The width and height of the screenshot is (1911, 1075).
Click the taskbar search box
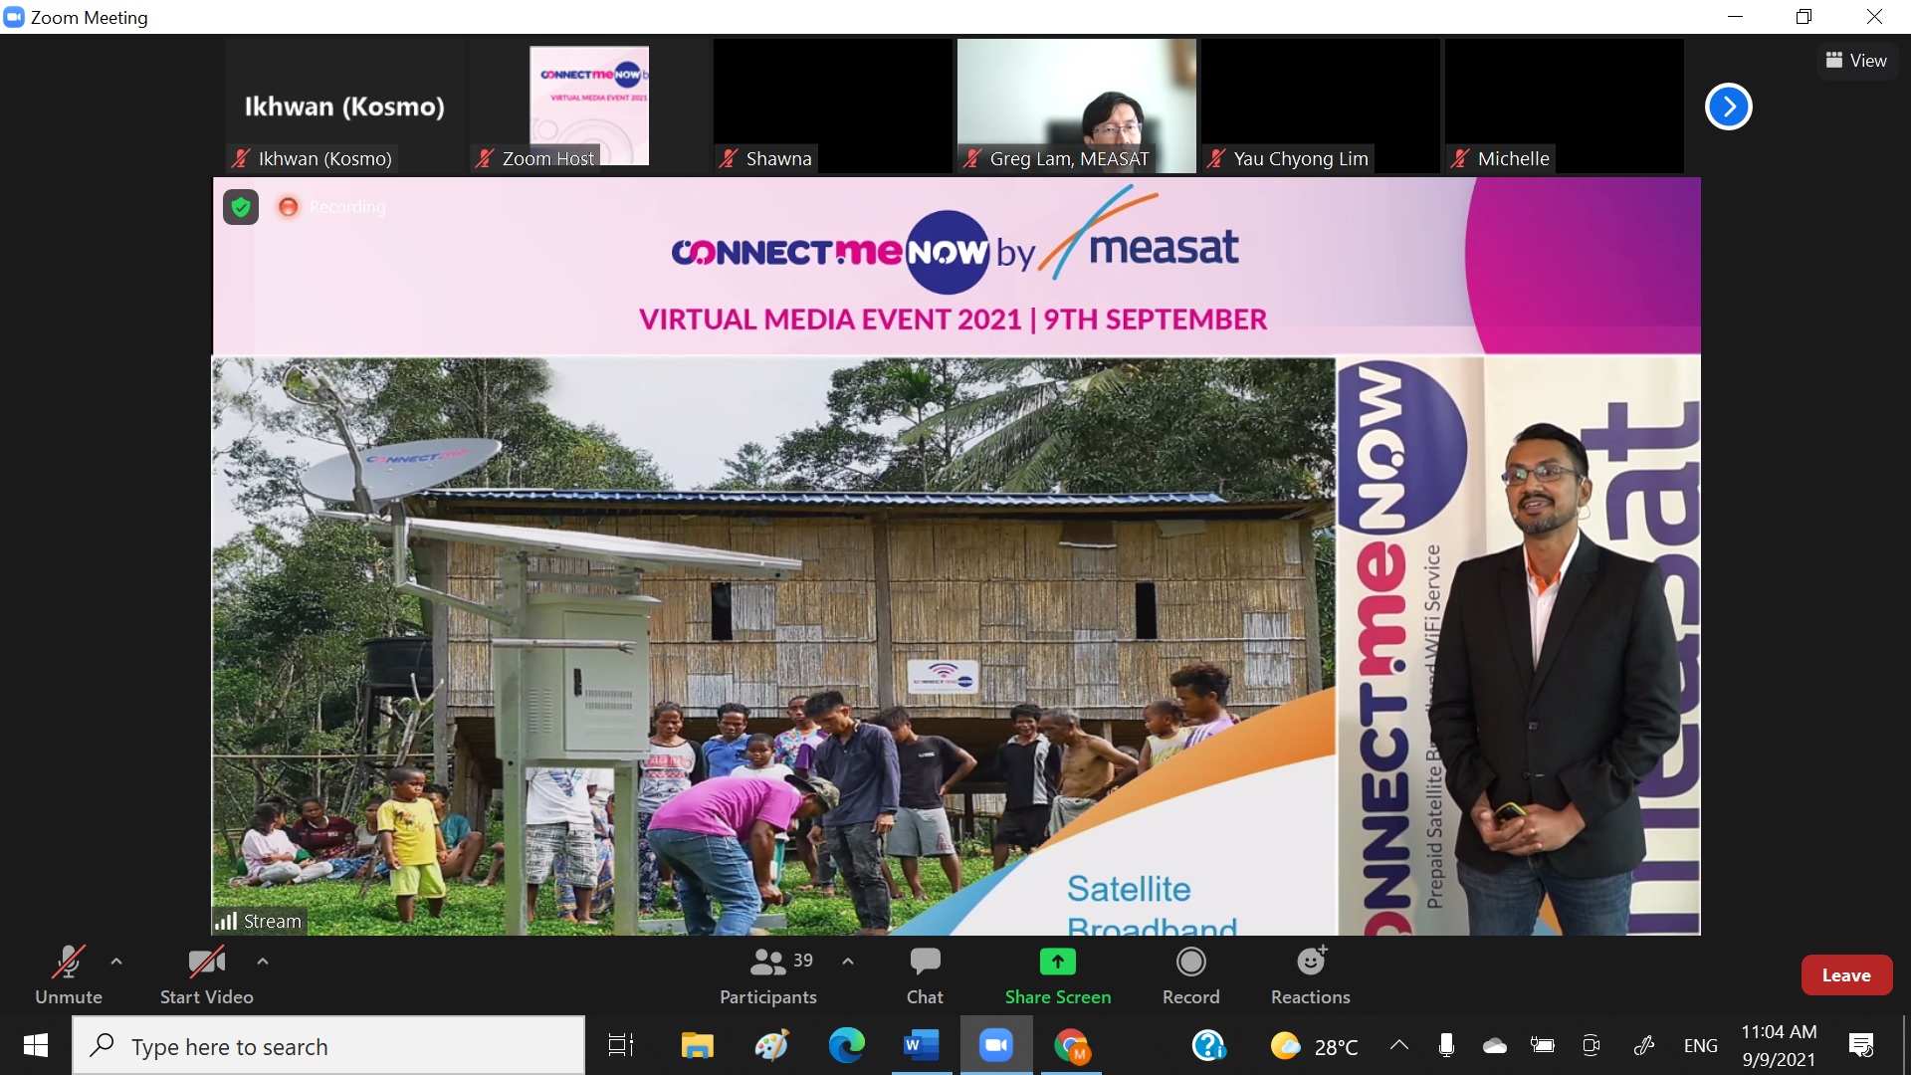(x=328, y=1046)
